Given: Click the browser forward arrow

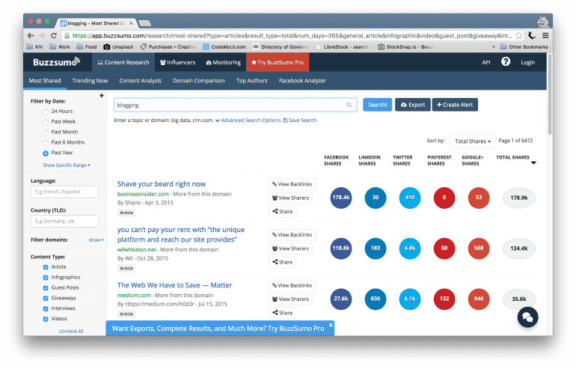Looking at the screenshot, I should tap(42, 36).
